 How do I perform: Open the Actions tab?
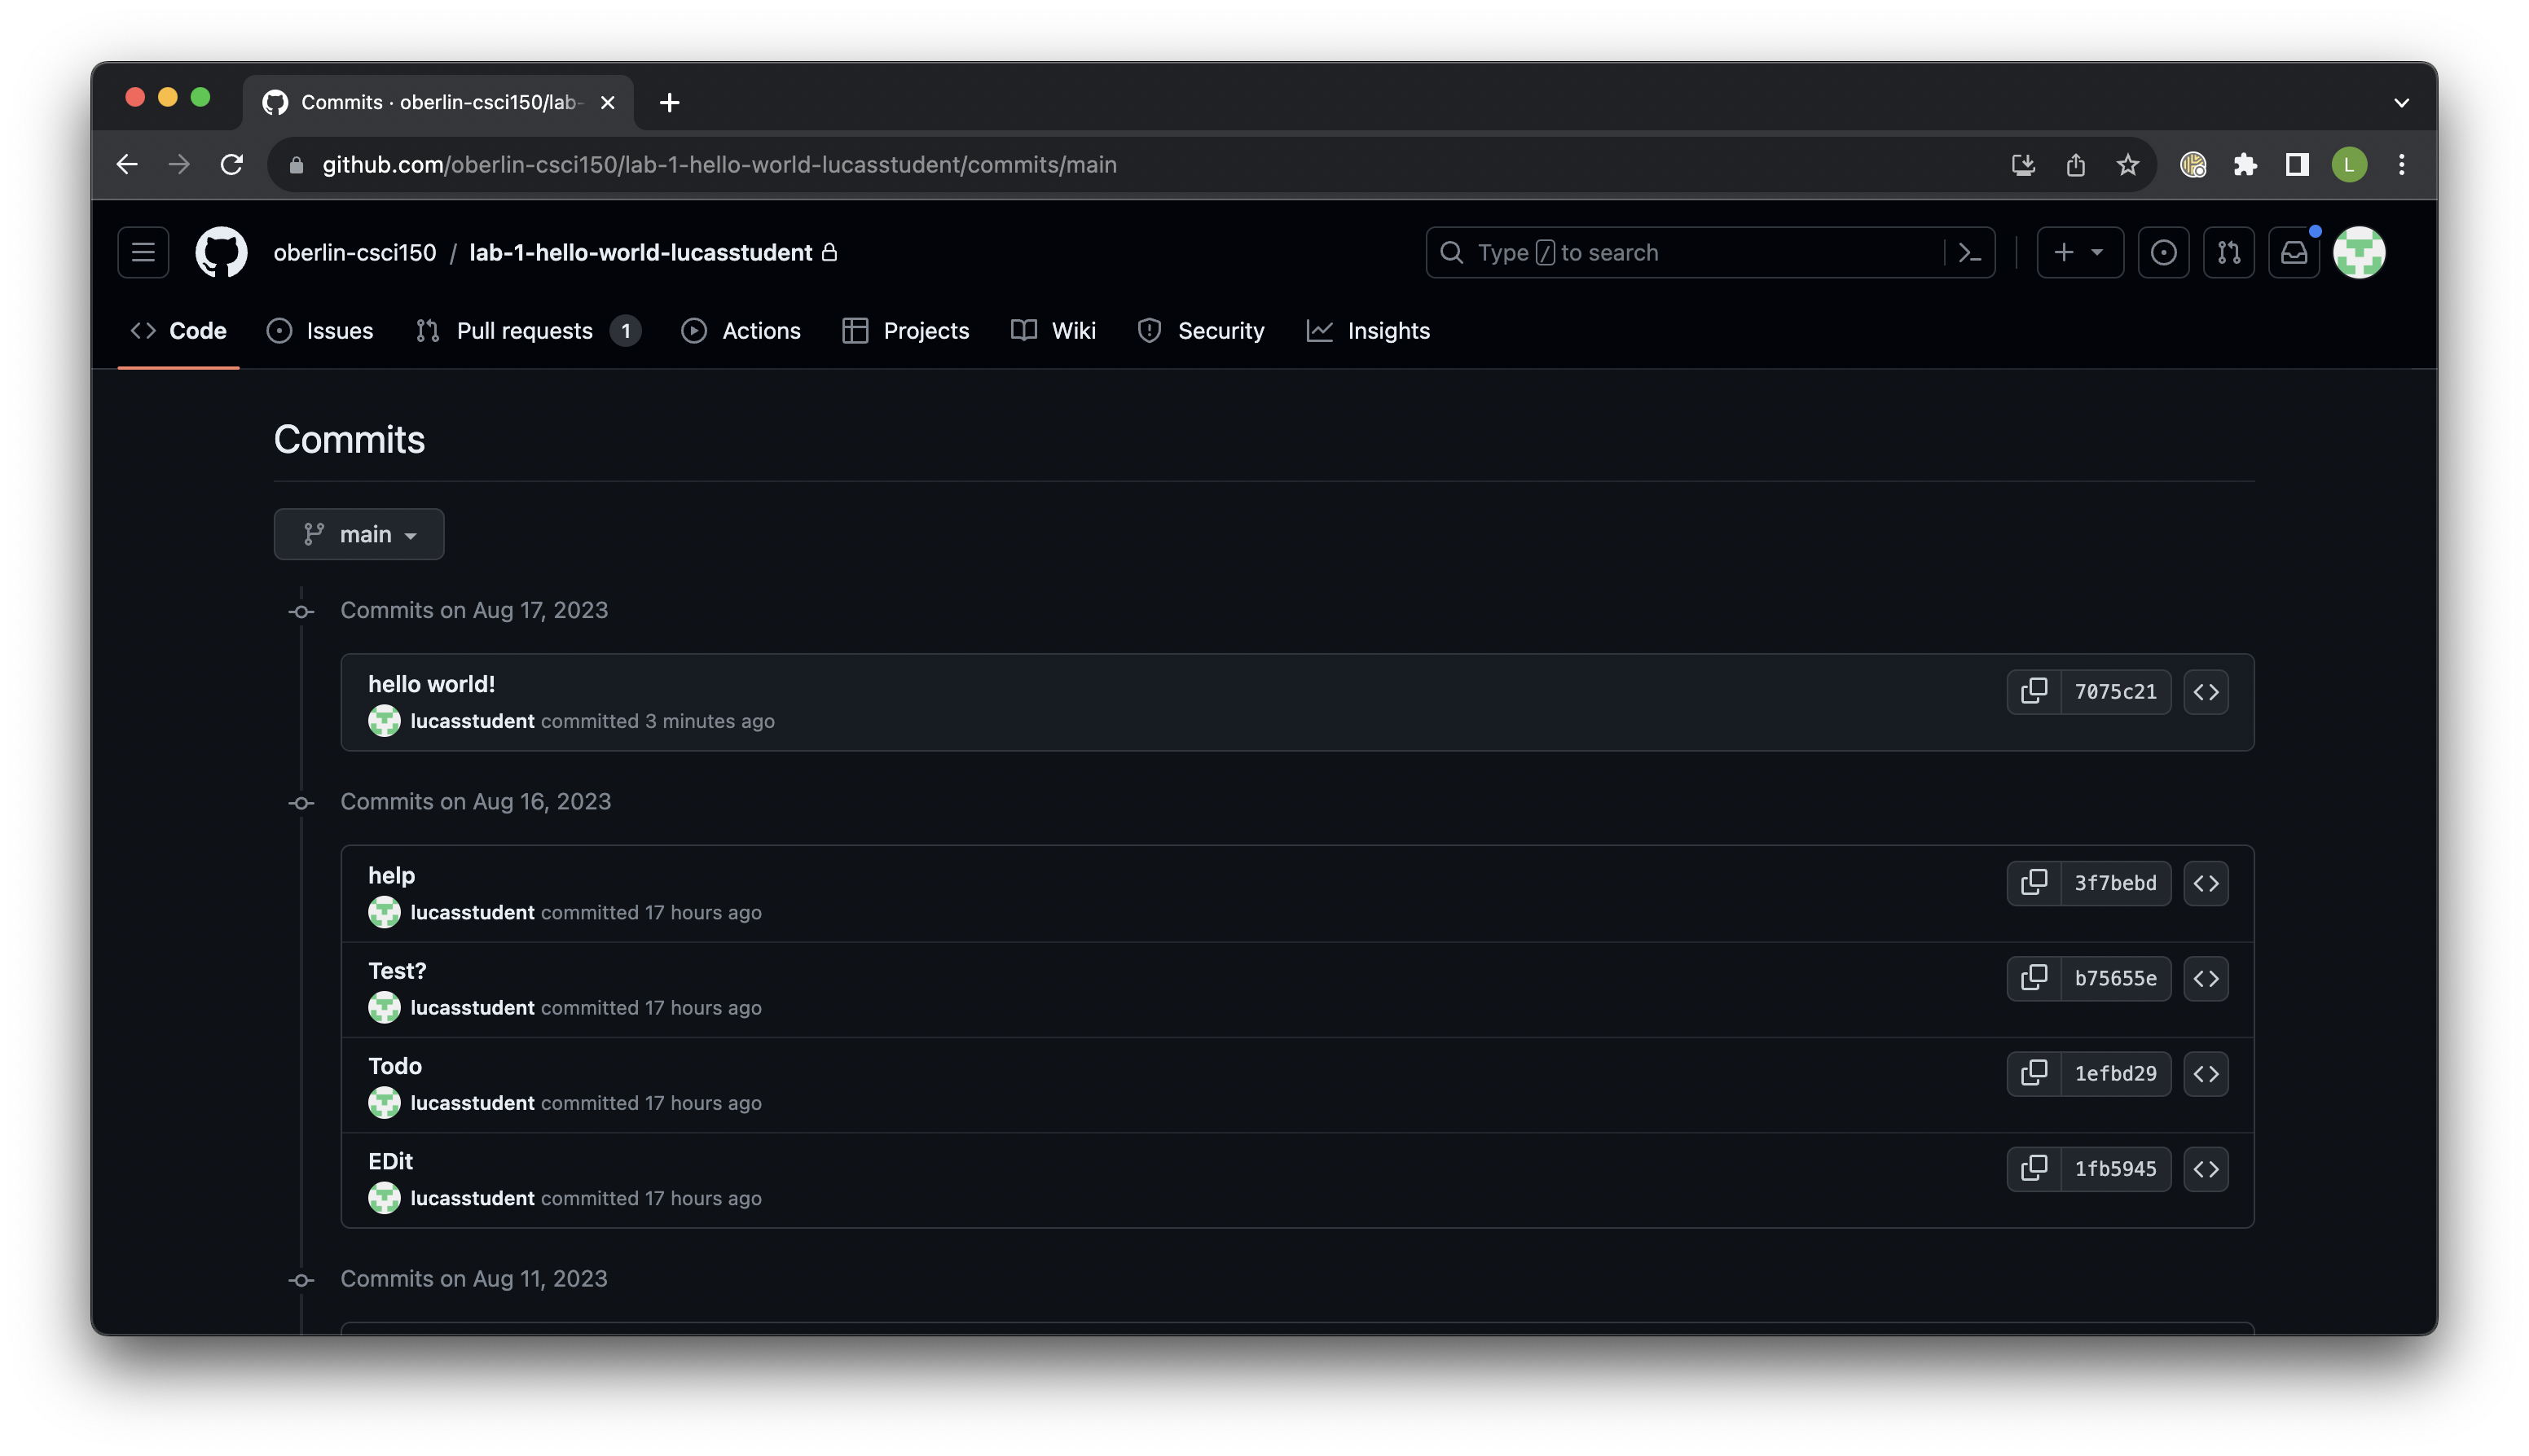pyautogui.click(x=741, y=330)
